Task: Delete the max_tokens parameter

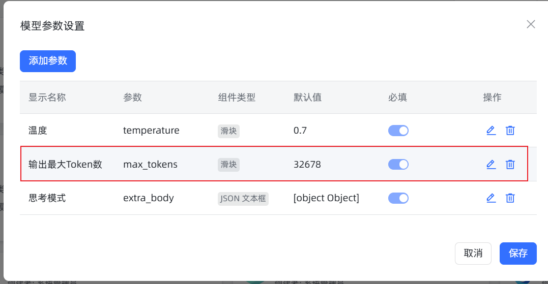Action: tap(510, 164)
